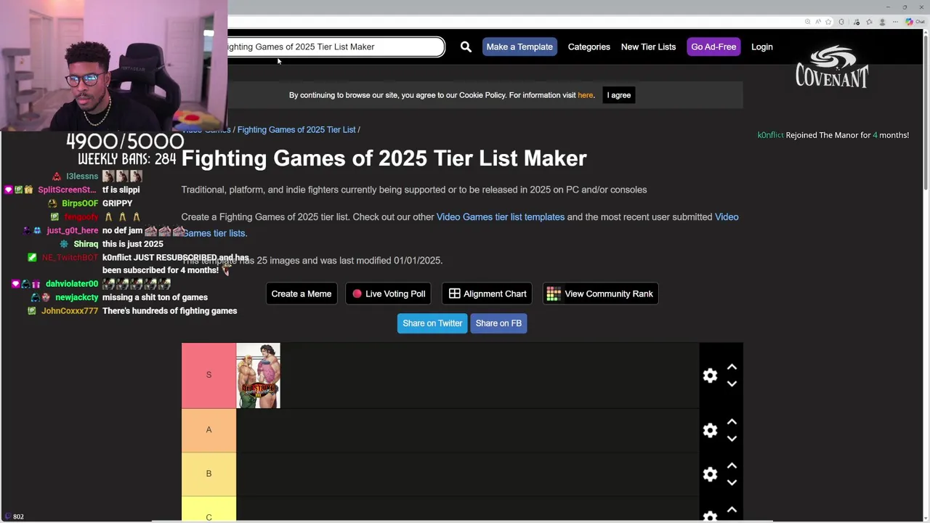
Task: Click the B tier label color cell
Action: [209, 474]
